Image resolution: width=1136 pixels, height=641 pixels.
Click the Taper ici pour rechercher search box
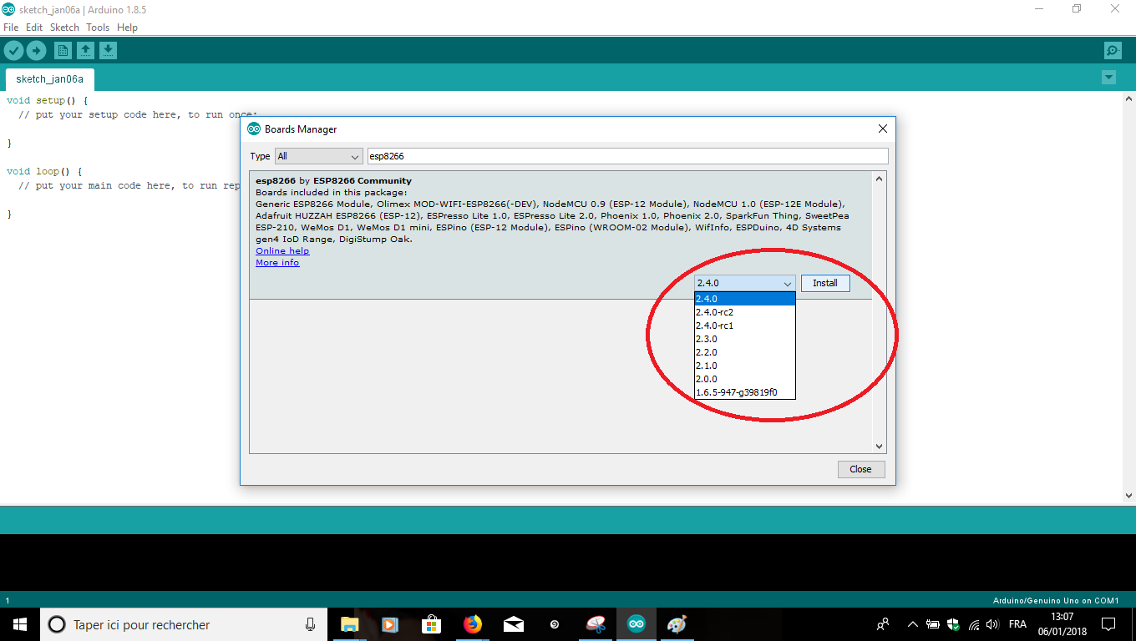pos(184,624)
